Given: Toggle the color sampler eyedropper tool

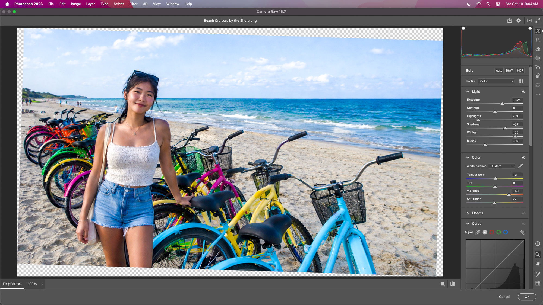Looking at the screenshot, I should coord(538,274).
